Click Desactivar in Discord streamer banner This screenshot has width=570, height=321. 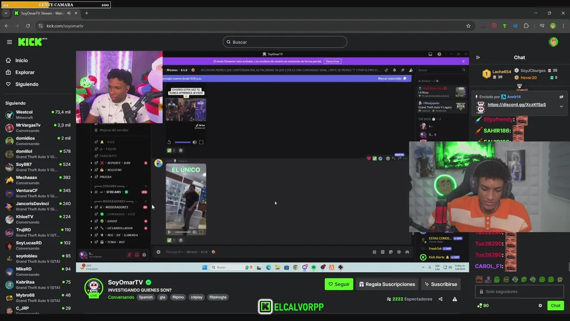point(332,61)
